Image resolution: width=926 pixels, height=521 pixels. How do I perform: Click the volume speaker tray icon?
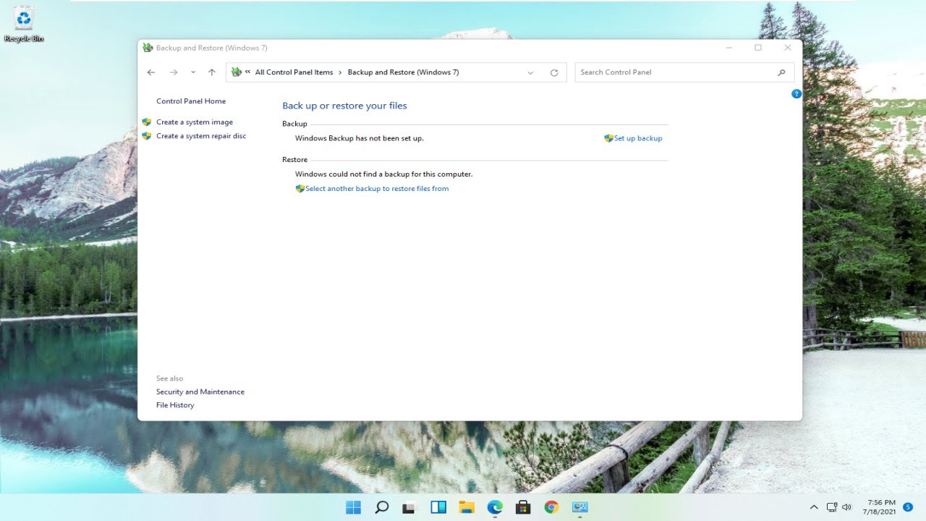click(847, 507)
